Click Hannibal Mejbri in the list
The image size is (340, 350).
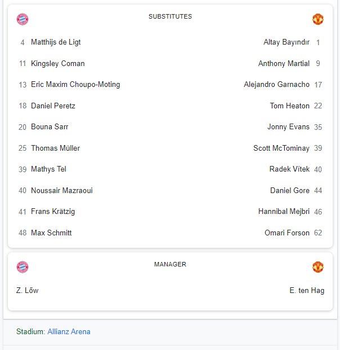[284, 212]
